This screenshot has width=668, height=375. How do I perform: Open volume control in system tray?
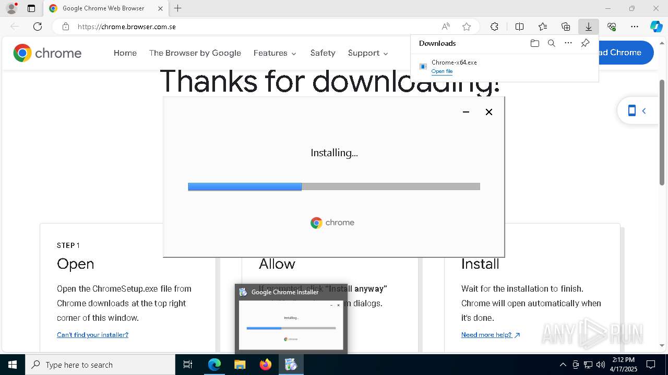click(x=601, y=365)
